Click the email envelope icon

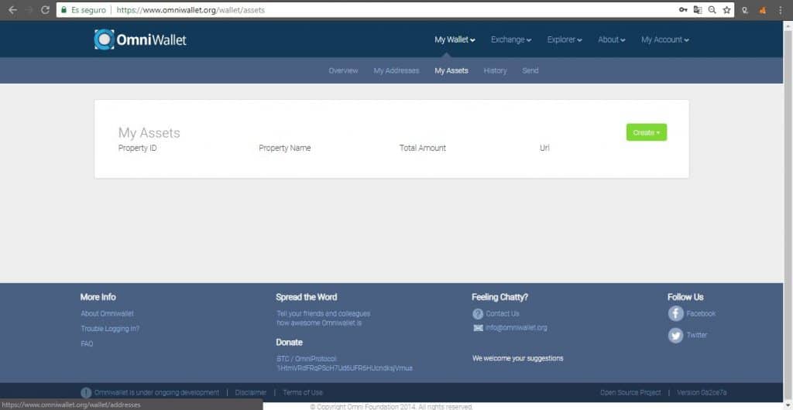(x=478, y=328)
